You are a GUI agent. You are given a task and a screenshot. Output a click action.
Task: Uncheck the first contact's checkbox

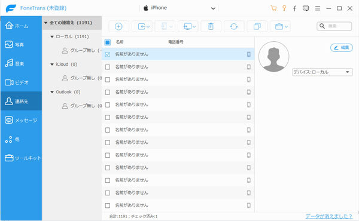click(107, 54)
